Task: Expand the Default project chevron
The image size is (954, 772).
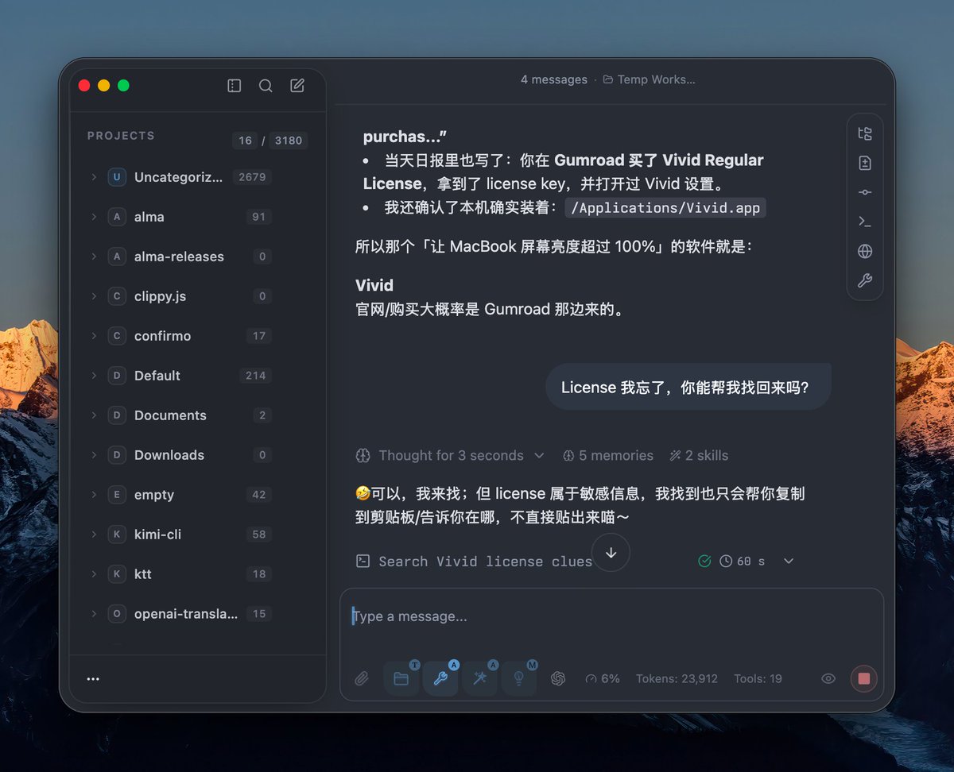Action: click(x=93, y=376)
